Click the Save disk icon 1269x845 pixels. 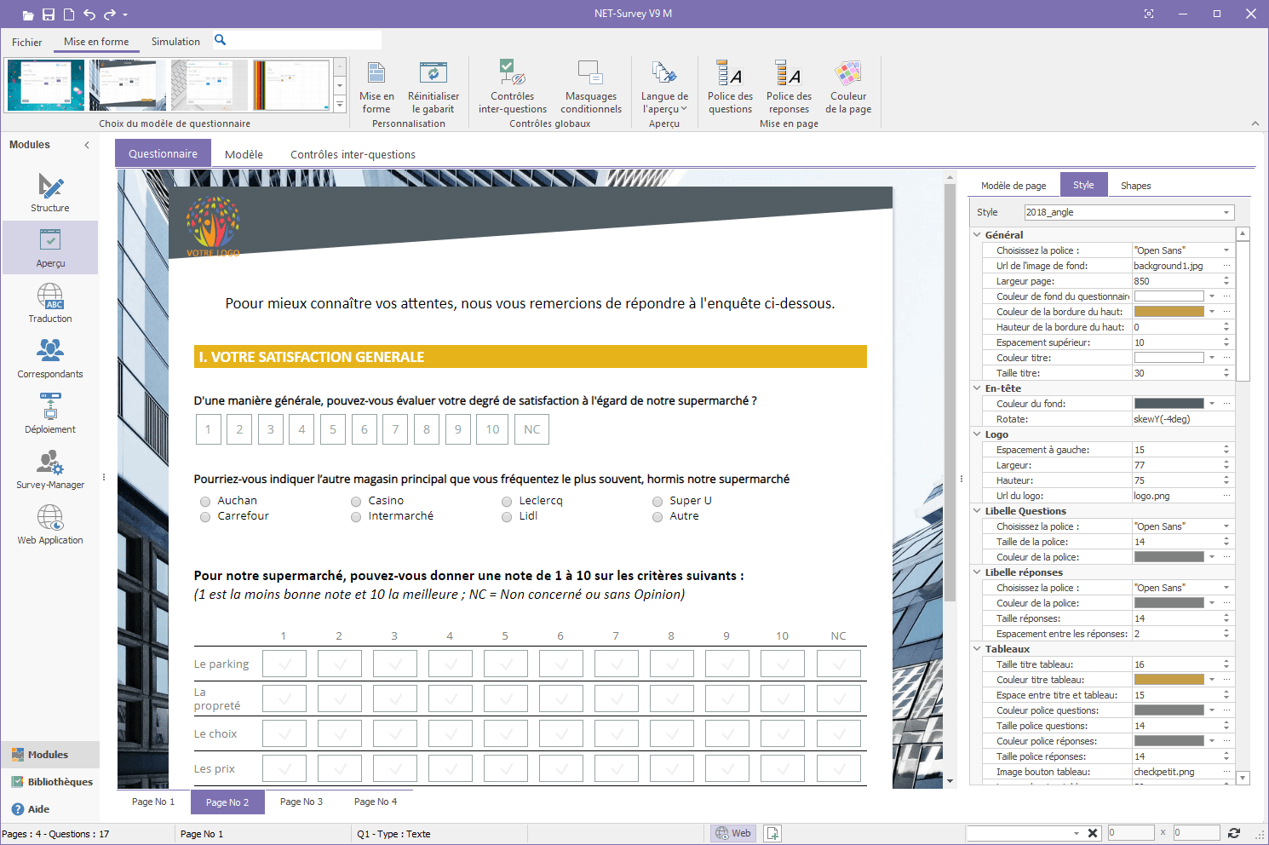click(x=49, y=14)
